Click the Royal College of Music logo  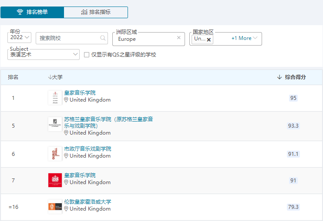coord(55,98)
